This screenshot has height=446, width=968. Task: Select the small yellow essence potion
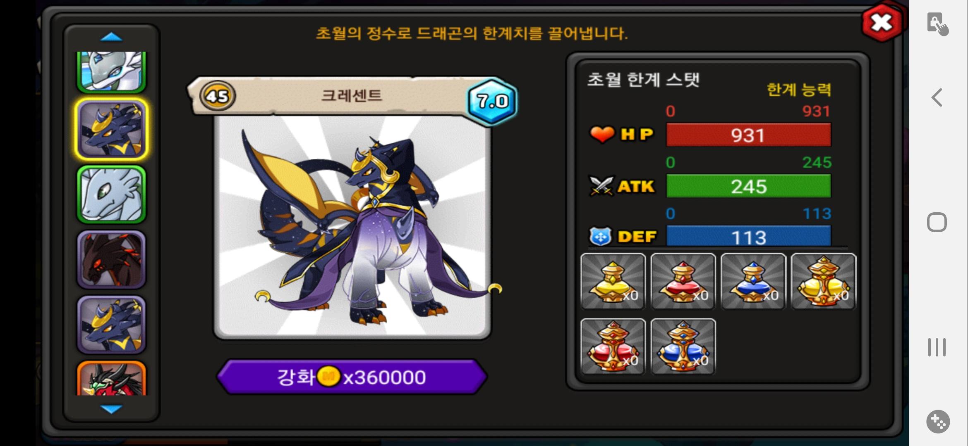(x=613, y=281)
